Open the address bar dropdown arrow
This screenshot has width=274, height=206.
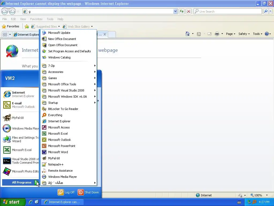175,11
